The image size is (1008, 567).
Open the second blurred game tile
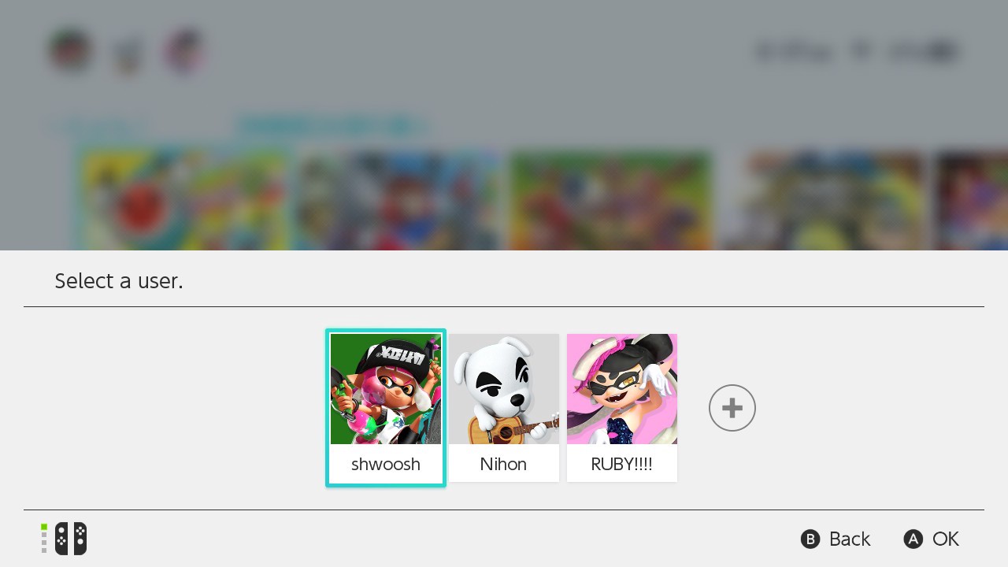400,201
